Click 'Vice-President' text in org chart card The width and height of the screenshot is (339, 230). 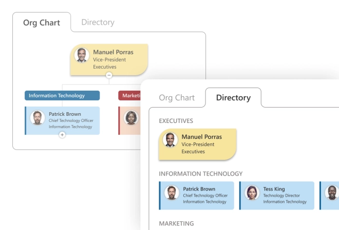click(109, 60)
